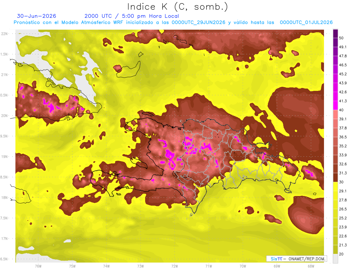Click the legend value "31.3"
Image resolution: width=349 pixels, height=270 pixels.
click(x=343, y=173)
